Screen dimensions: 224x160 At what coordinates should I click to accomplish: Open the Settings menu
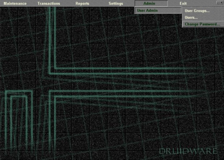click(x=116, y=3)
